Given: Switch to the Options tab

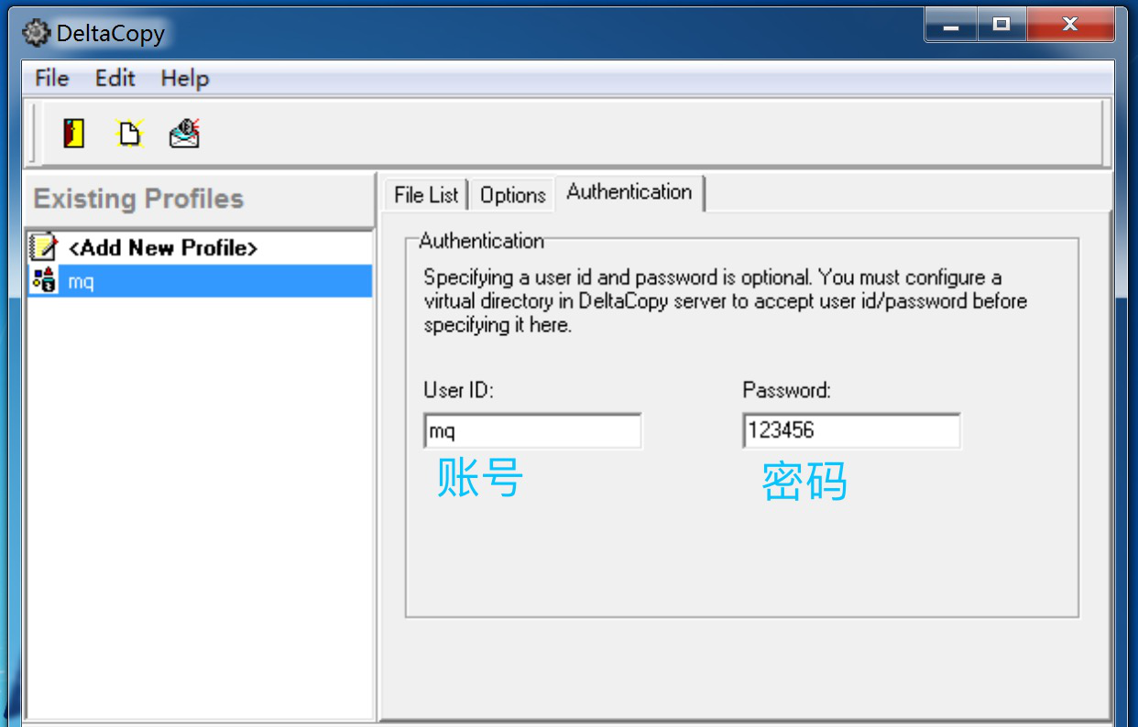Looking at the screenshot, I should click(513, 195).
